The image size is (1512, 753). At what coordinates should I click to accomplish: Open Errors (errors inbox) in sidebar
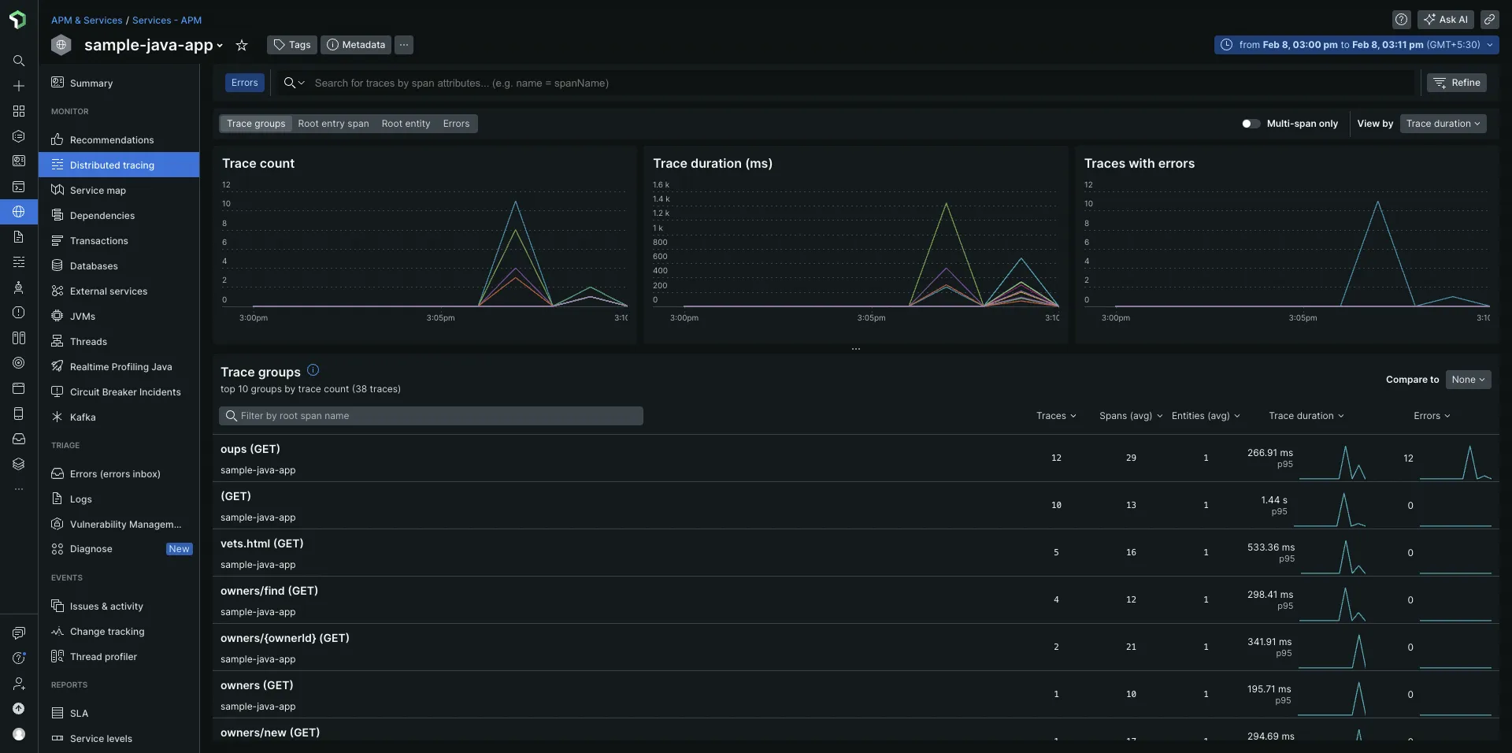pos(119,473)
